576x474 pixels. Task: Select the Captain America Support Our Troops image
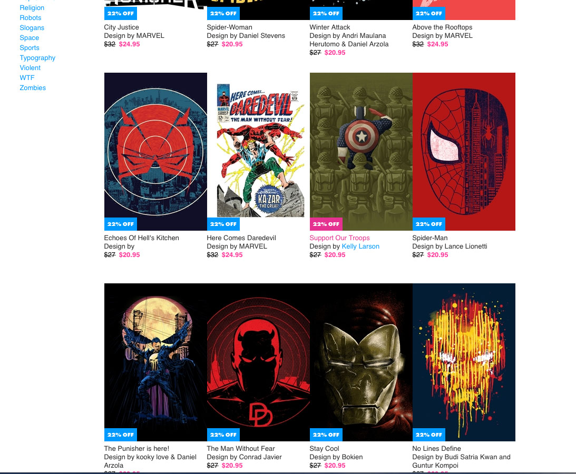click(x=361, y=151)
